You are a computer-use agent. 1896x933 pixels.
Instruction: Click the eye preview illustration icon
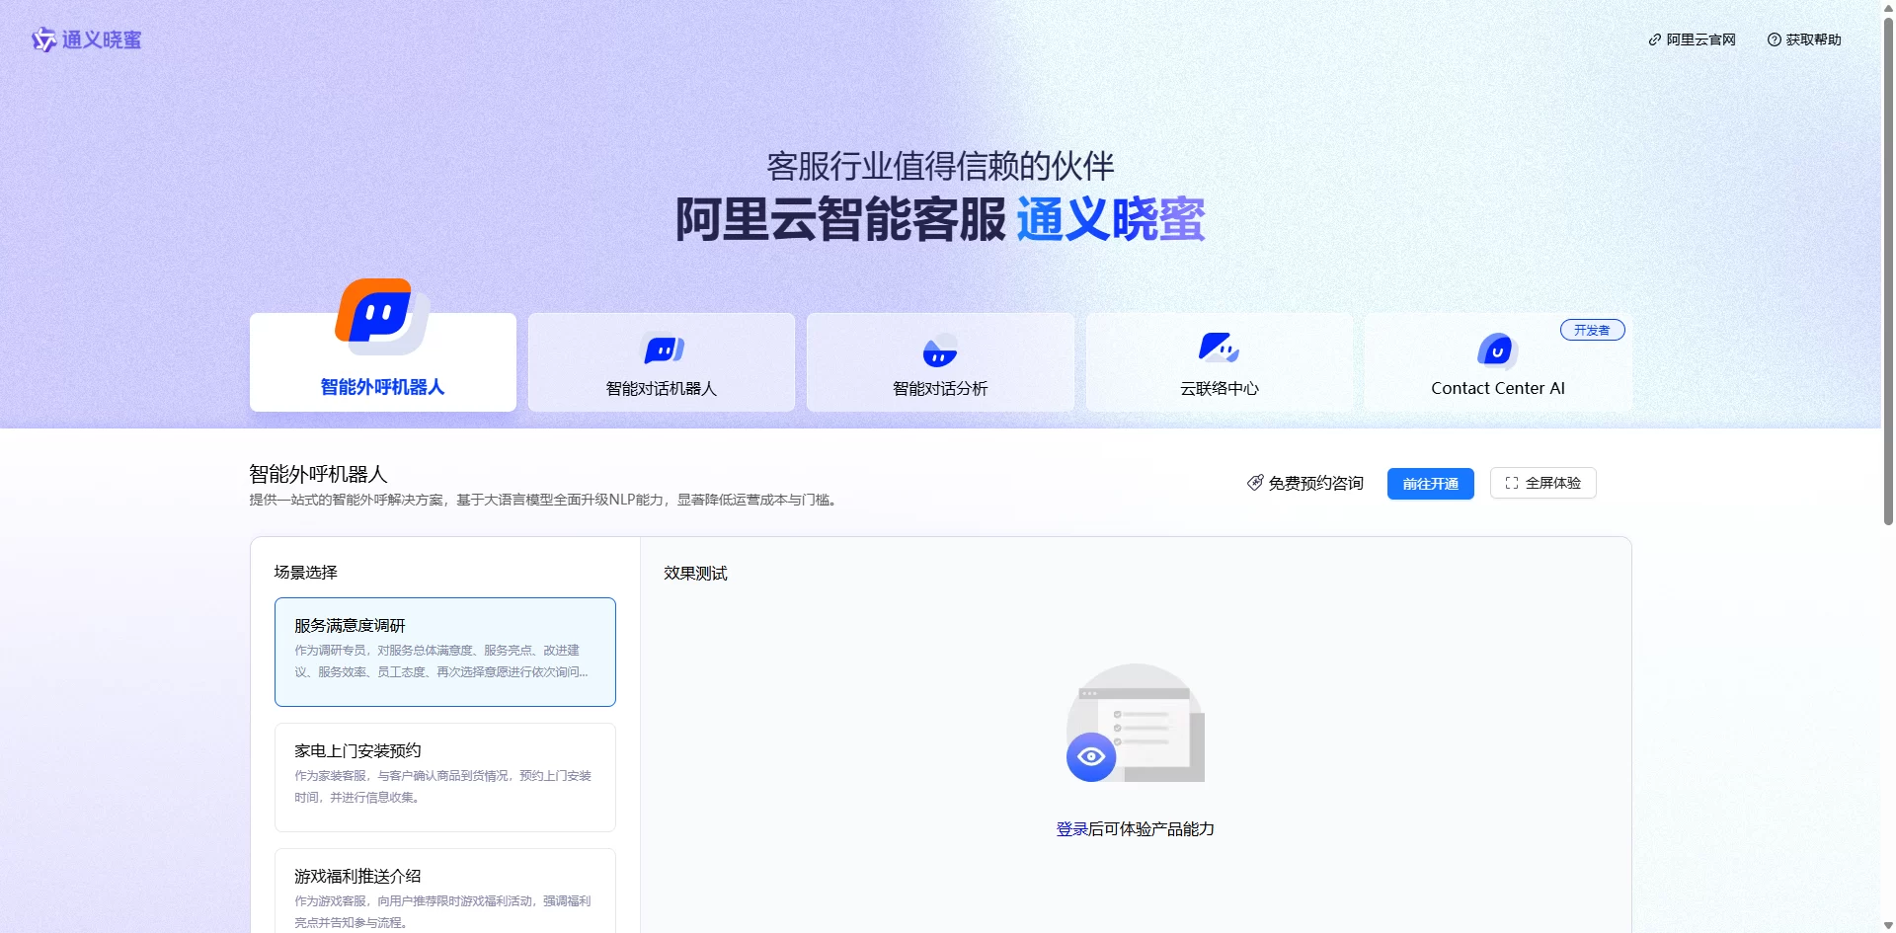pos(1091,757)
